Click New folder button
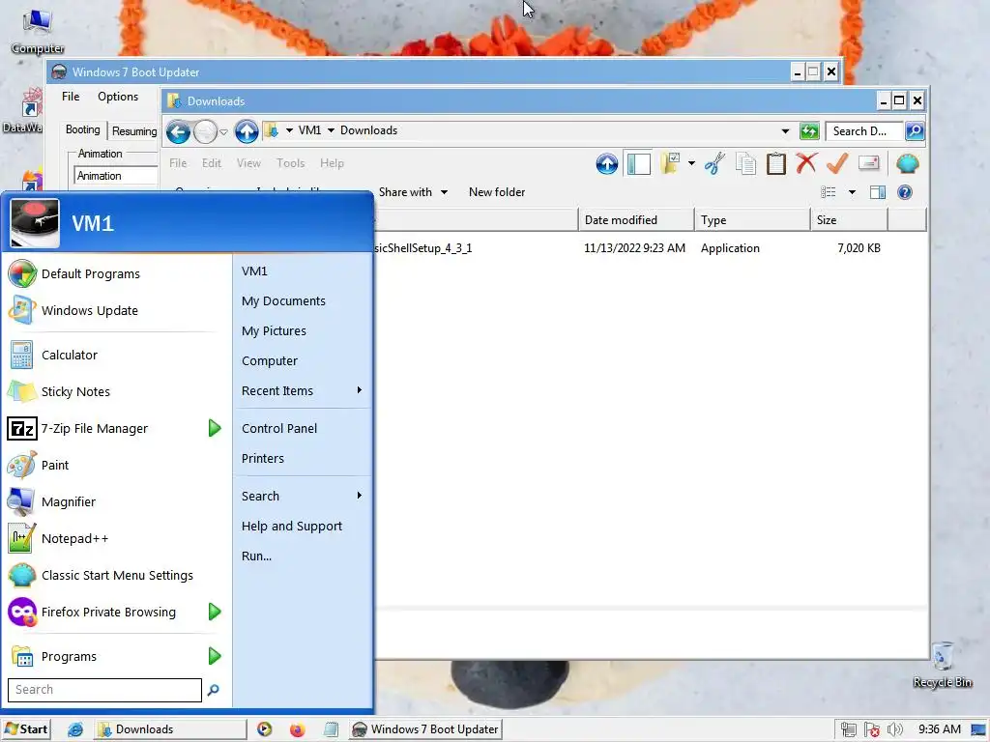Viewport: 990px width, 742px height. (497, 192)
